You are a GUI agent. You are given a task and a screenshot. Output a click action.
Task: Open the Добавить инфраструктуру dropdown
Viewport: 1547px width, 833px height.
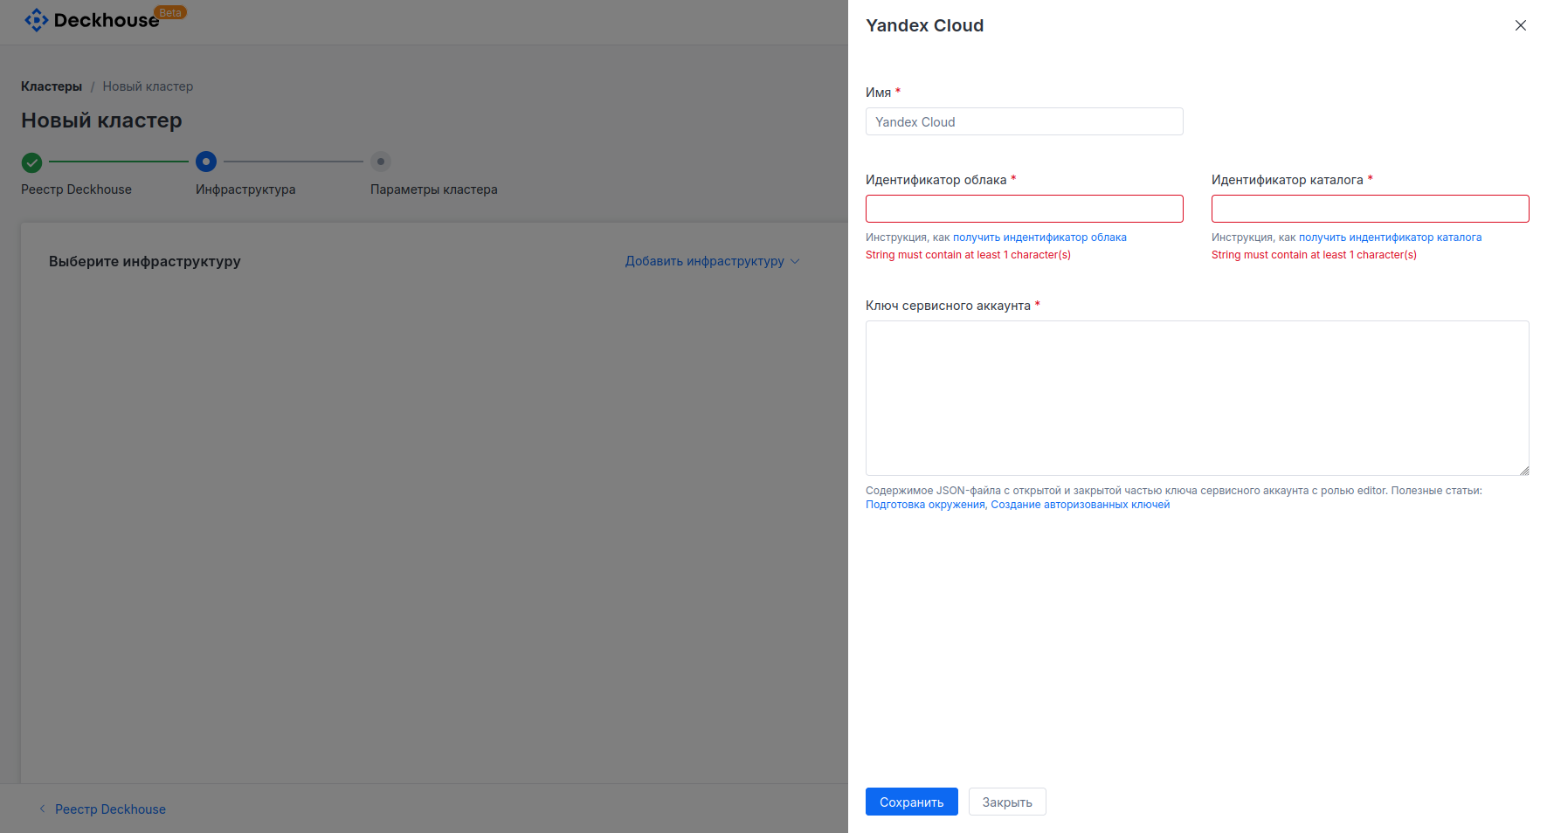pyautogui.click(x=704, y=261)
